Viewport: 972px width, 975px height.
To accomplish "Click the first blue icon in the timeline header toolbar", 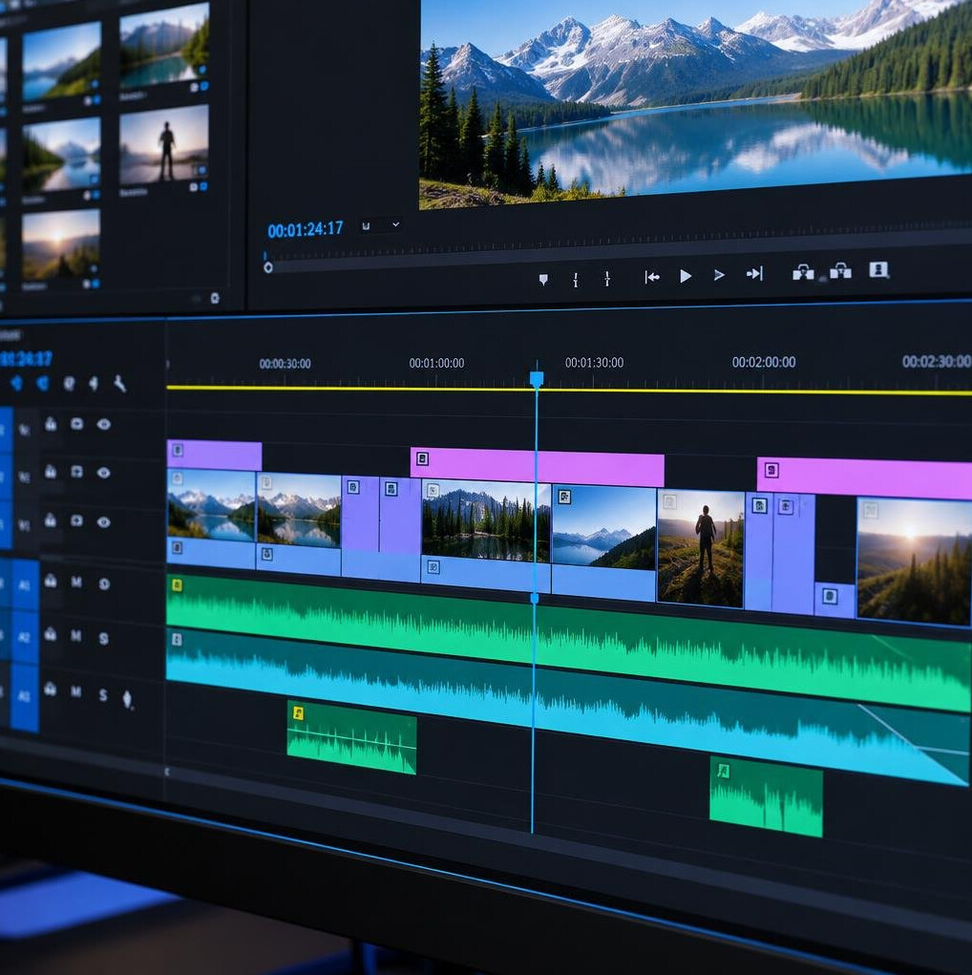I will pyautogui.click(x=16, y=383).
